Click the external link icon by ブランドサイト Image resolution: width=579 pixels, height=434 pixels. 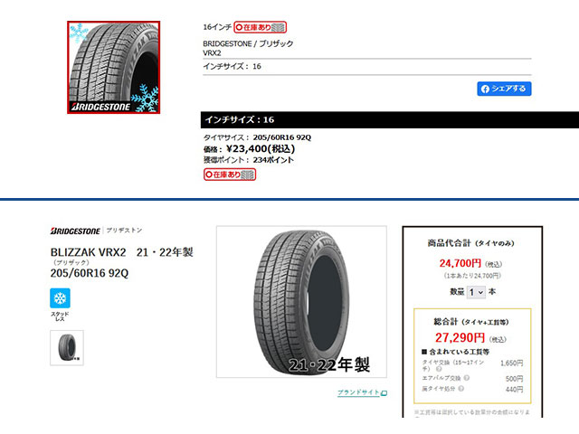click(384, 393)
